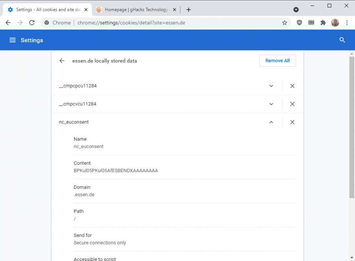The width and height of the screenshot is (355, 261).
Task: Click the browser back arrow
Action: pyautogui.click(x=8, y=22)
